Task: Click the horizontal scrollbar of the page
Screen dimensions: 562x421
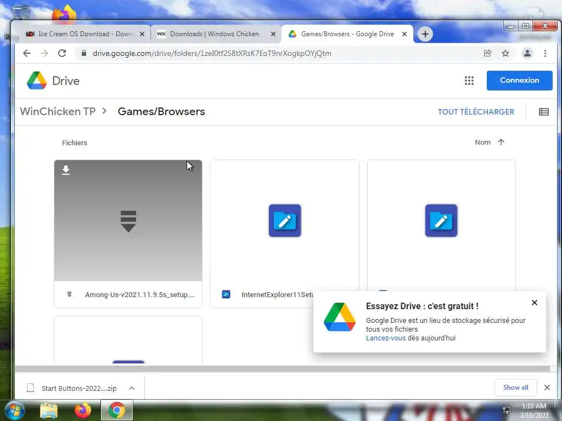Action: tap(283, 369)
